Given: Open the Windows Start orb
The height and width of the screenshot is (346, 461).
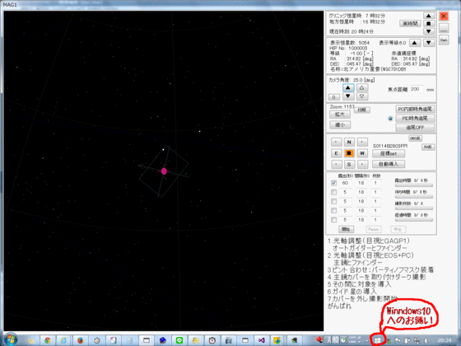Looking at the screenshot, I should tap(11, 339).
